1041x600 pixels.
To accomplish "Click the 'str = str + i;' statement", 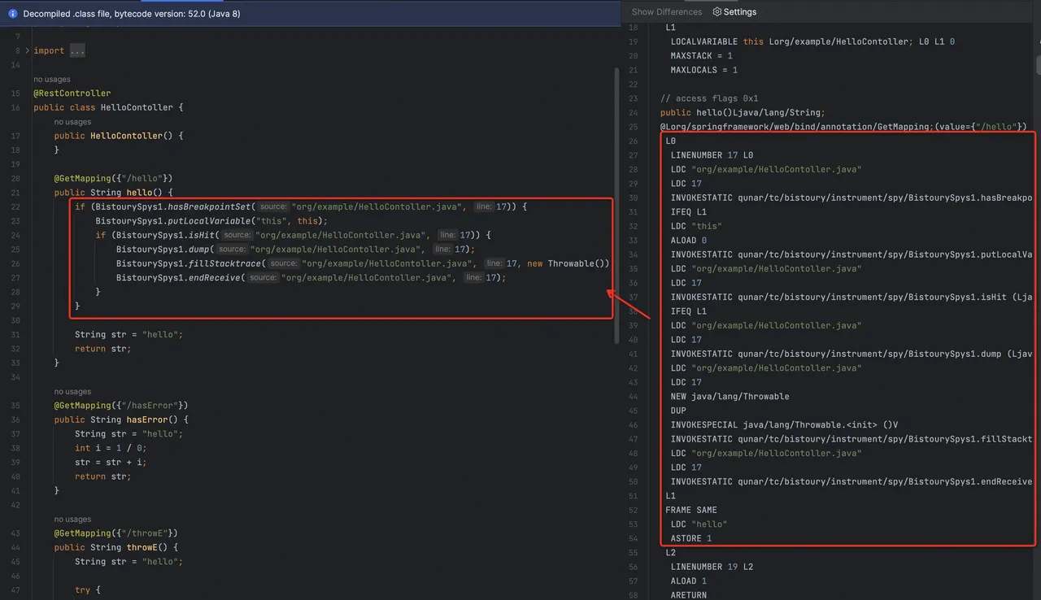I will 111,463.
